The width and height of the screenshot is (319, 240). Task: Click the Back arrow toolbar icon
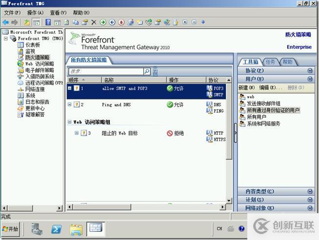click(6, 22)
